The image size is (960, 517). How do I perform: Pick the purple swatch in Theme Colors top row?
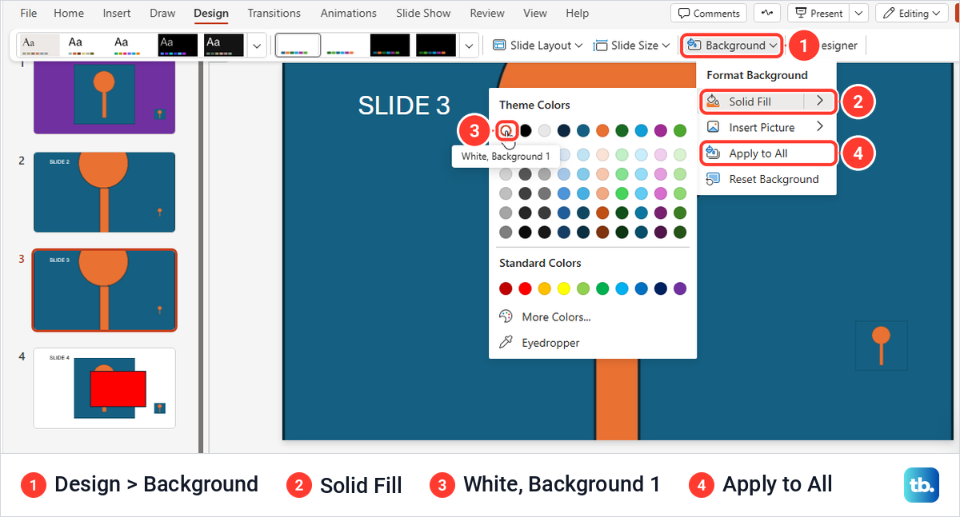coord(661,130)
